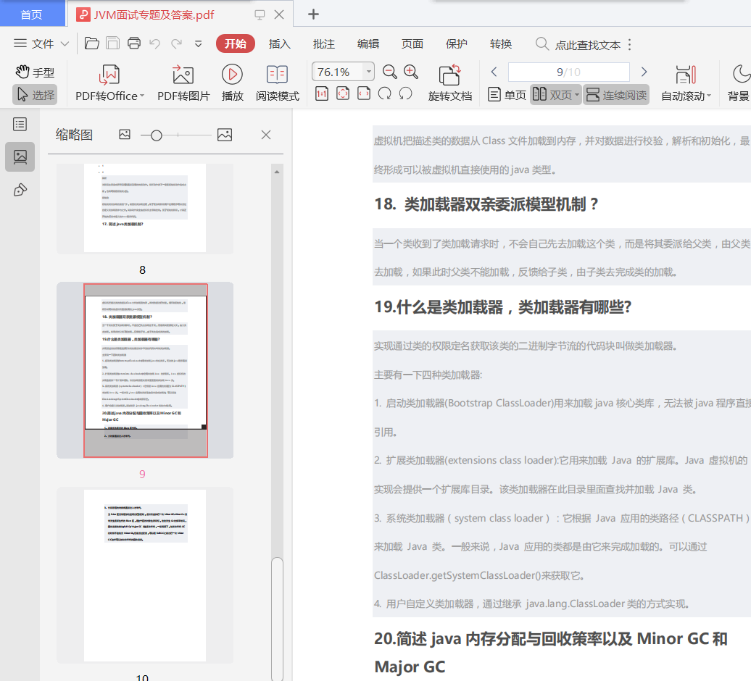Select page 10 thumbnail

pos(145,575)
